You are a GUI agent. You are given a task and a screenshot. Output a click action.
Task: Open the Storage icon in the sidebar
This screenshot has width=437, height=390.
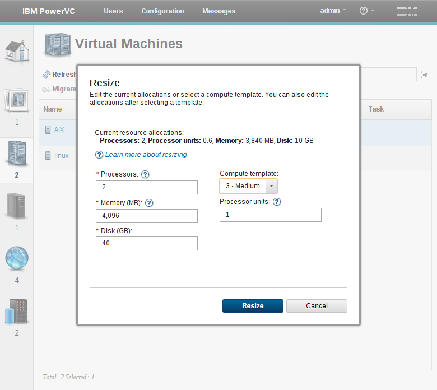(17, 311)
